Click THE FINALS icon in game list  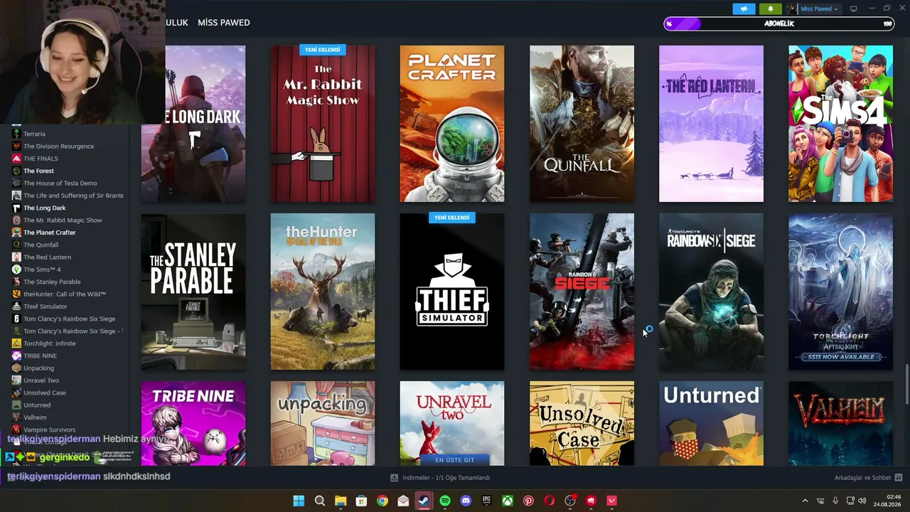pos(16,159)
